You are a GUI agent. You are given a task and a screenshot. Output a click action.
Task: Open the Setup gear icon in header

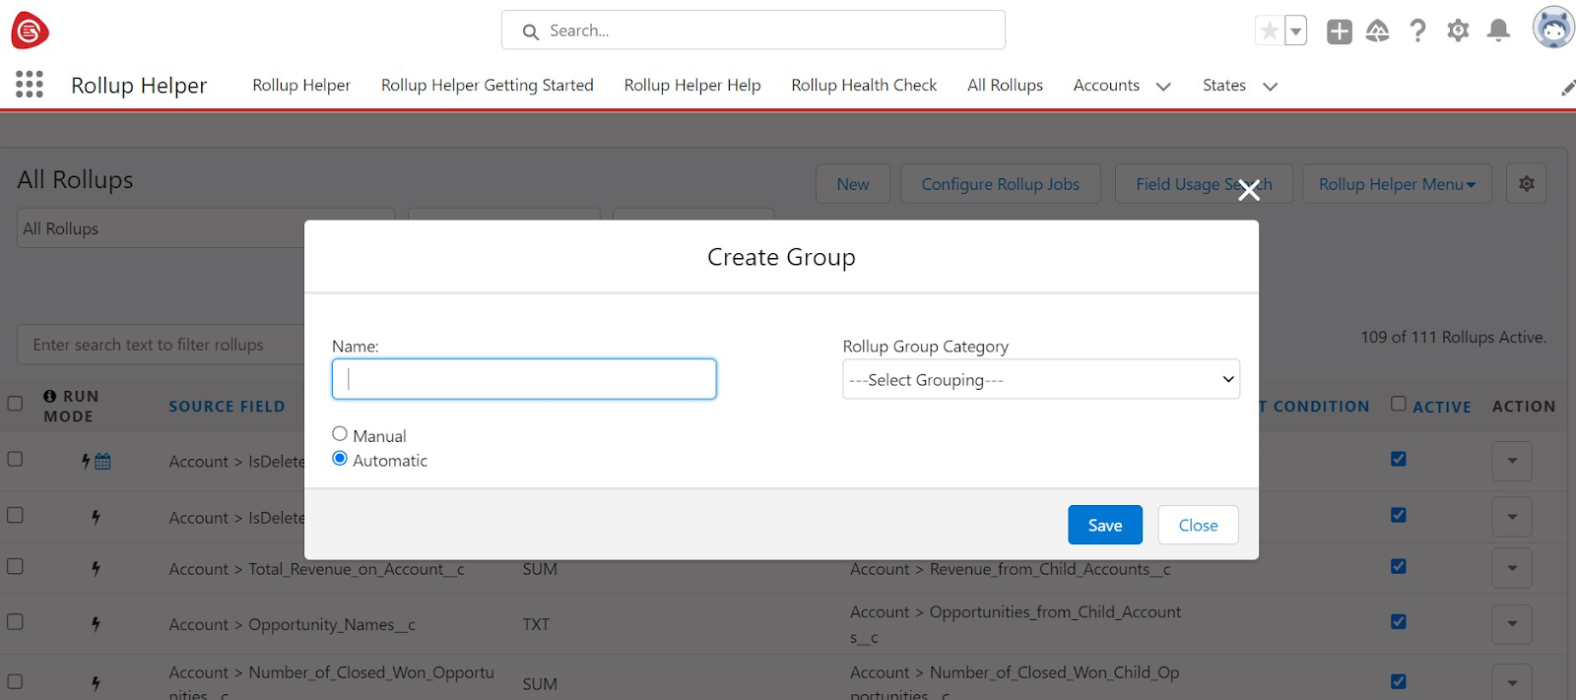click(1458, 32)
